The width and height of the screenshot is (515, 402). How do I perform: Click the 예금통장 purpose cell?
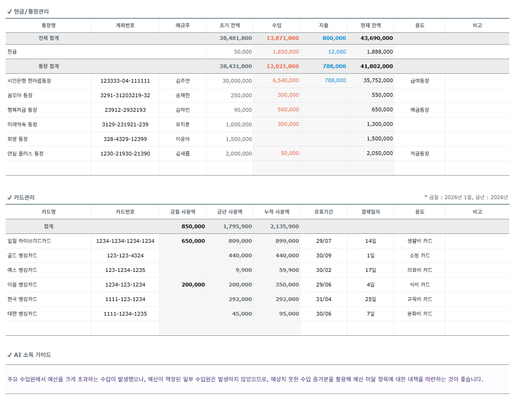[420, 110]
